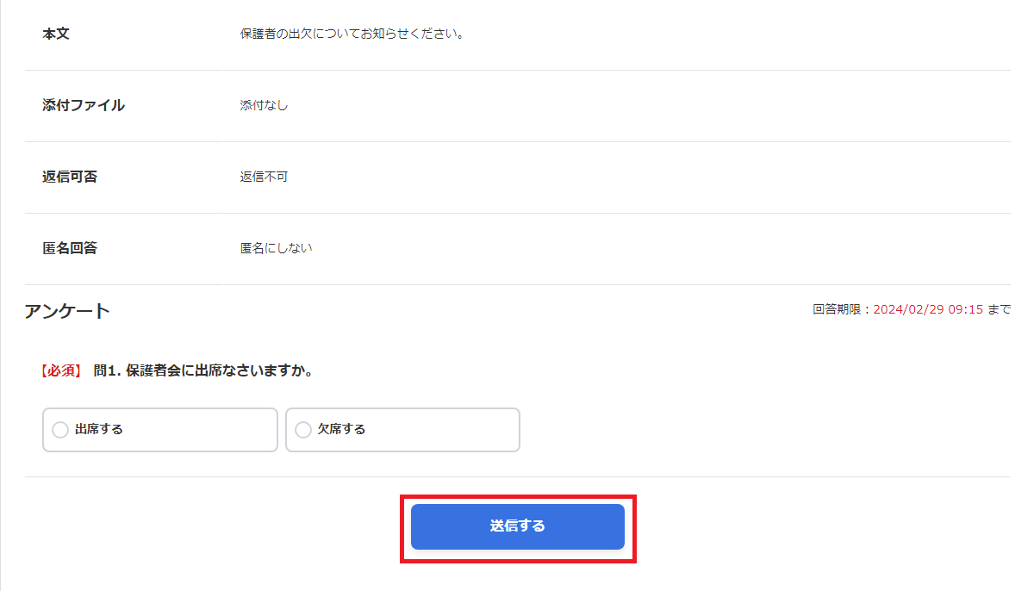1034x591 pixels.
Task: Click the アンケート section heading
Action: (67, 311)
